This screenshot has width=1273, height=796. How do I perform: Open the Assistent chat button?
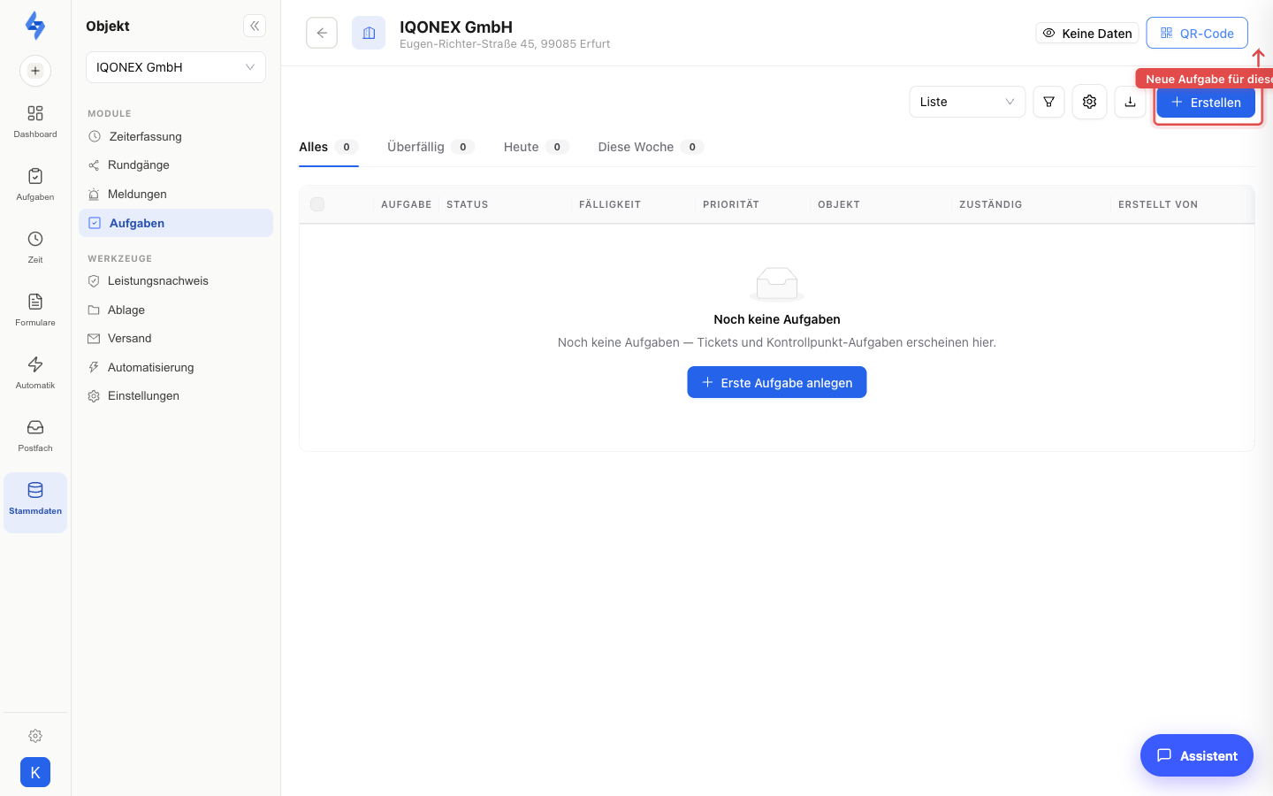[x=1197, y=755]
